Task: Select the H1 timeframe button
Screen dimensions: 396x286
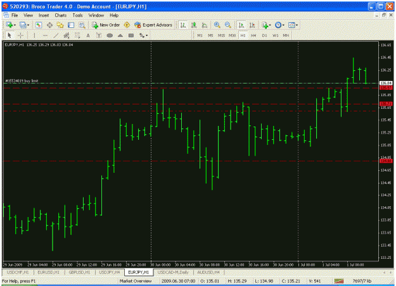Action: coord(243,35)
